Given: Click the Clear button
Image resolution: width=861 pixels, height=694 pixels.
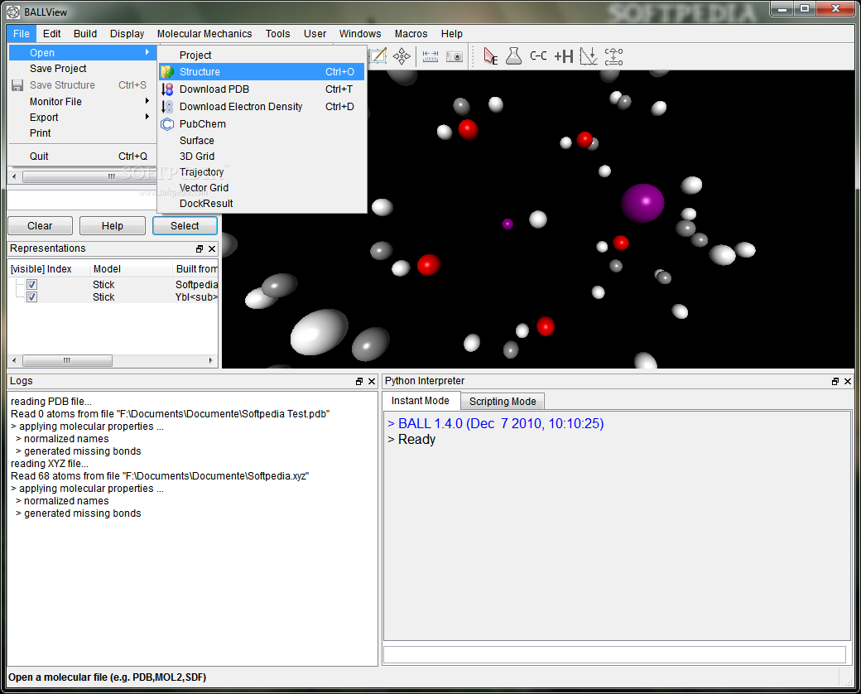Looking at the screenshot, I should point(40,226).
